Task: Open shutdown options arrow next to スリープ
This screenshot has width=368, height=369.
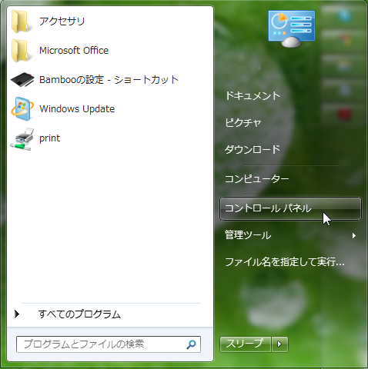Action: 279,344
